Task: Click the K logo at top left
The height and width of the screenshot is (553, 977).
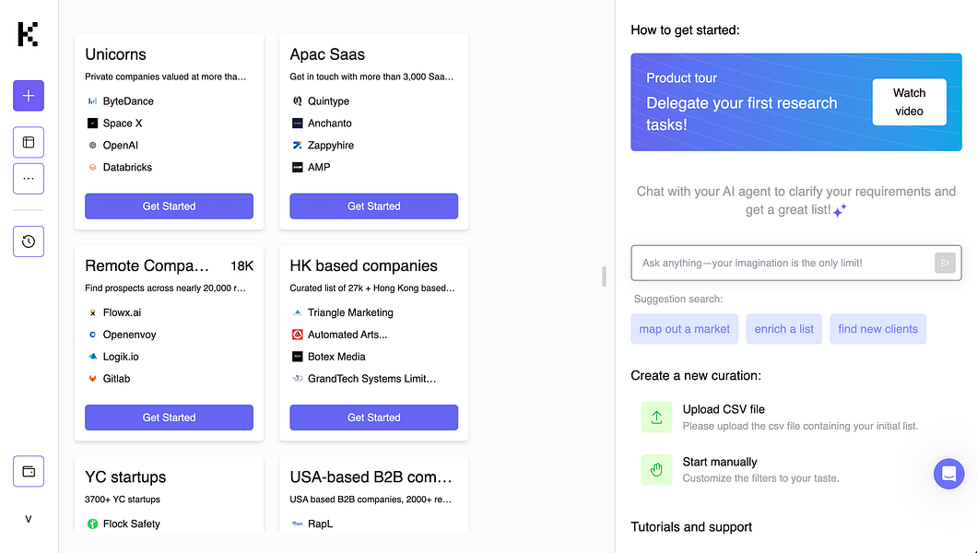Action: tap(28, 34)
